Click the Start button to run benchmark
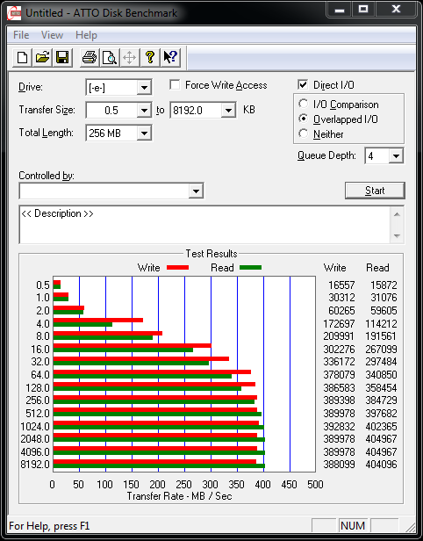Screen dimensions: 423x541 tap(375, 191)
